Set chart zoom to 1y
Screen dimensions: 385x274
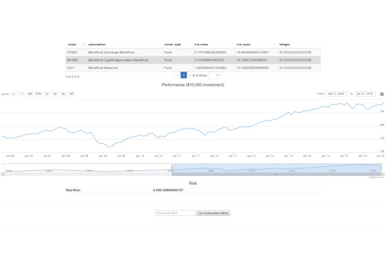pyautogui.click(x=47, y=94)
